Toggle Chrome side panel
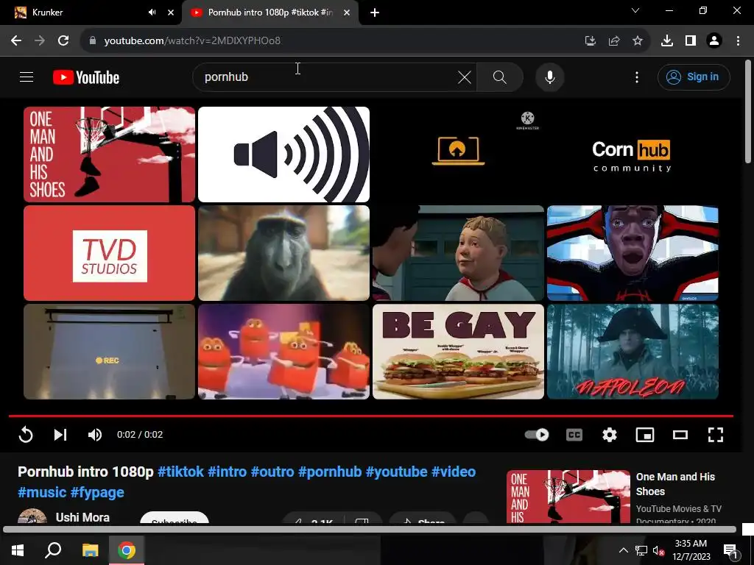The height and width of the screenshot is (565, 754). pyautogui.click(x=691, y=40)
